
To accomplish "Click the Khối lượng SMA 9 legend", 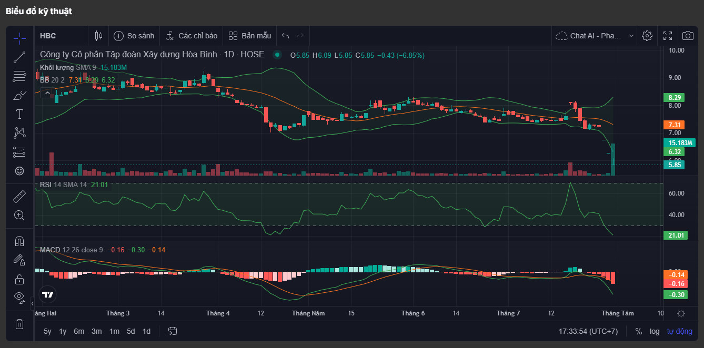I will (68, 67).
